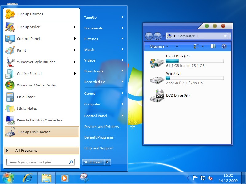Expand Control Panel arrow in left pane

tap(75, 39)
